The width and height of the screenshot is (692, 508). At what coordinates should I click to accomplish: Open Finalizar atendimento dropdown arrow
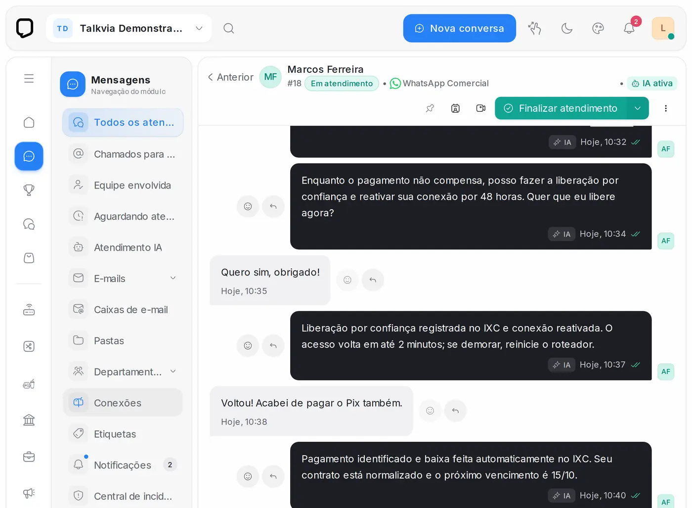[638, 108]
